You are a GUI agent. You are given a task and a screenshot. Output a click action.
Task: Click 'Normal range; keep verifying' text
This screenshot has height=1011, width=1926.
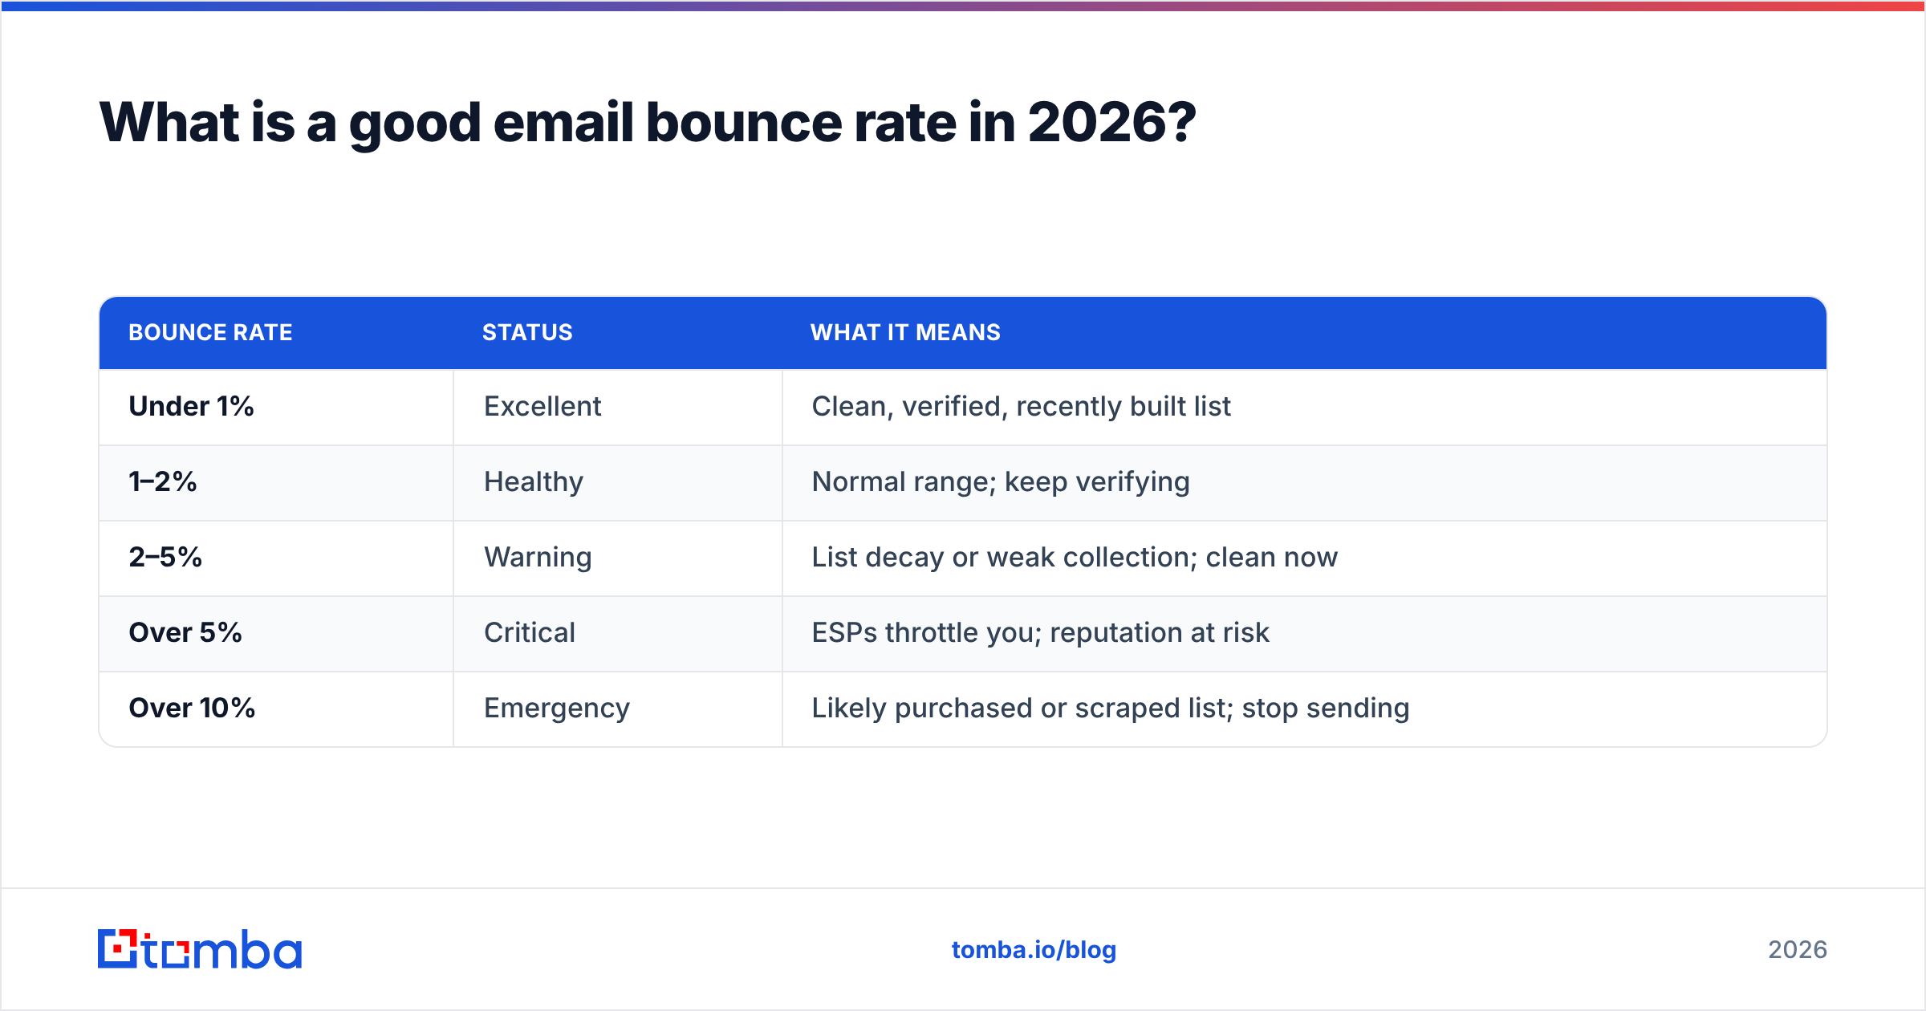1001,482
